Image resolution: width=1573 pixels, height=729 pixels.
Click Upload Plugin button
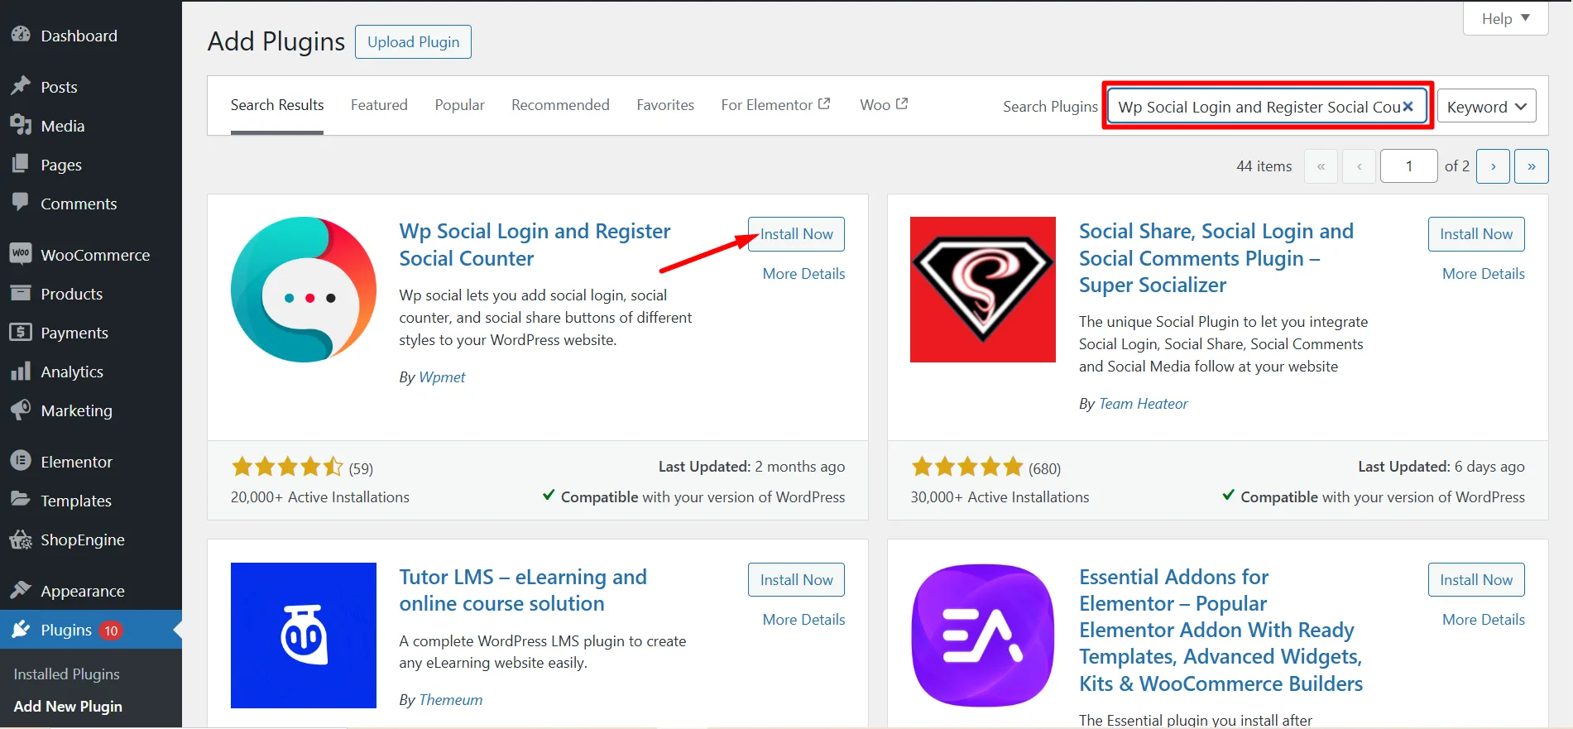[413, 41]
